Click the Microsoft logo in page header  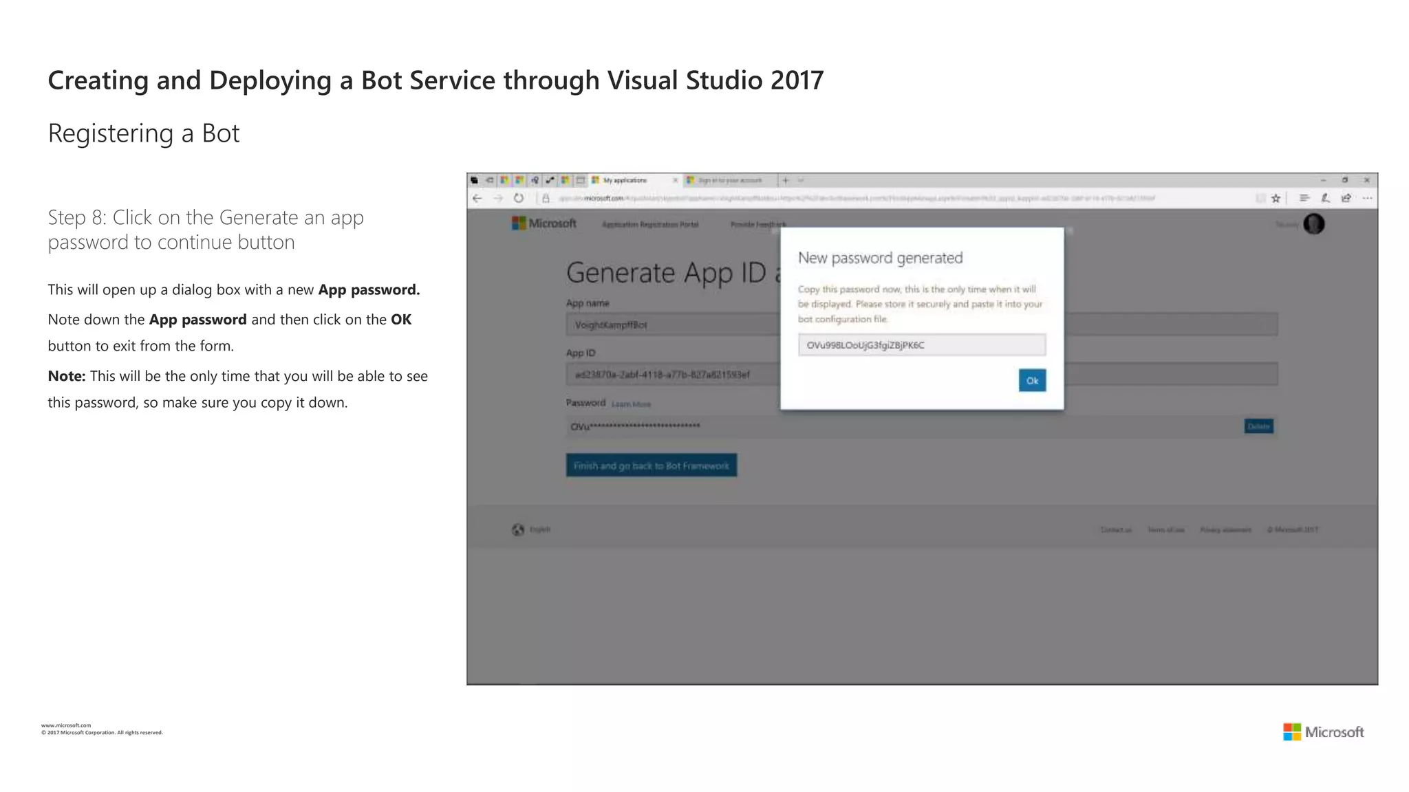[x=544, y=223]
